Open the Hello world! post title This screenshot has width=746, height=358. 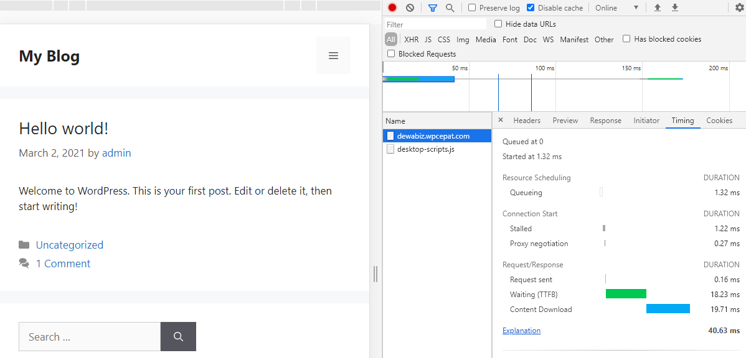[x=64, y=129]
